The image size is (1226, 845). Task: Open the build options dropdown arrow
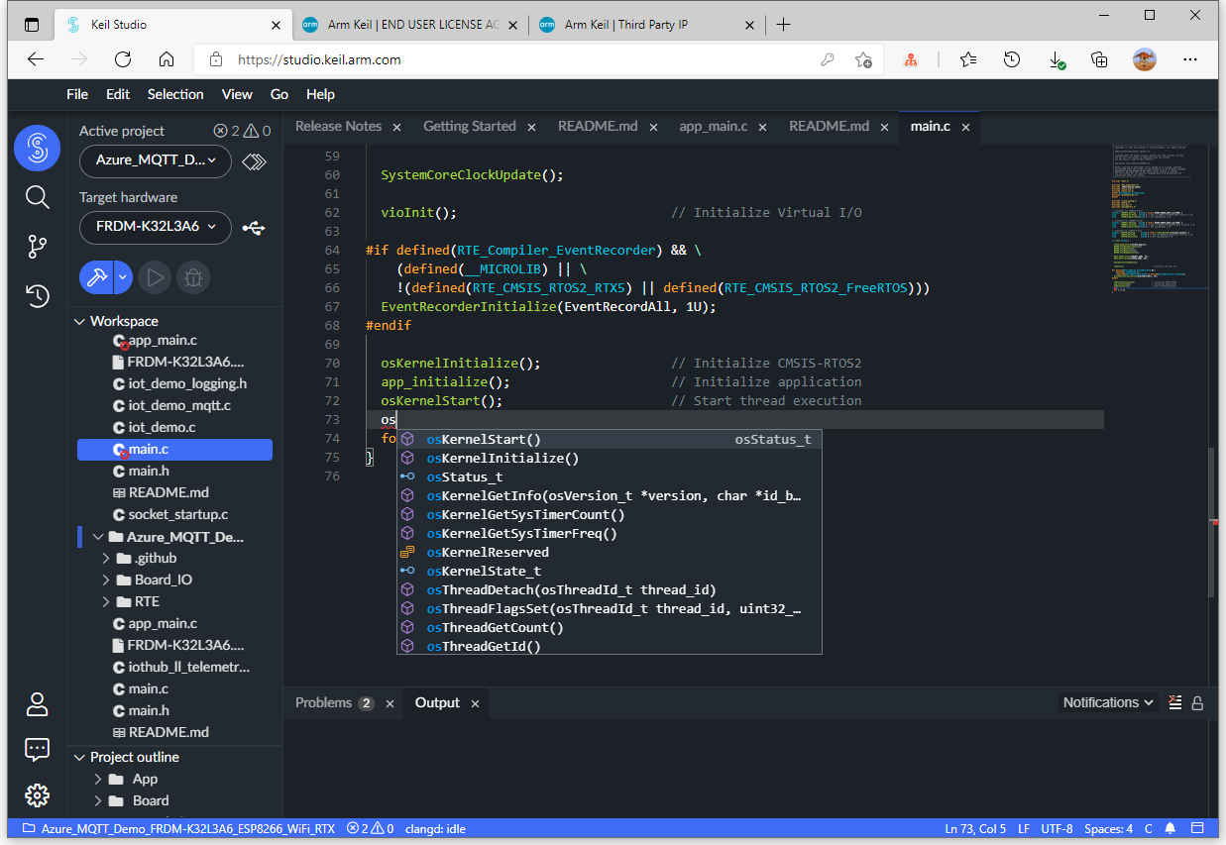pyautogui.click(x=123, y=277)
